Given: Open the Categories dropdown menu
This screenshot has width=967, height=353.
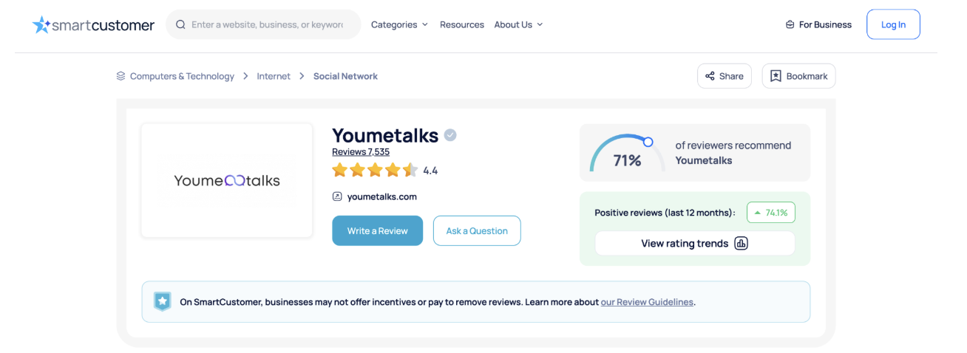Looking at the screenshot, I should pyautogui.click(x=399, y=24).
